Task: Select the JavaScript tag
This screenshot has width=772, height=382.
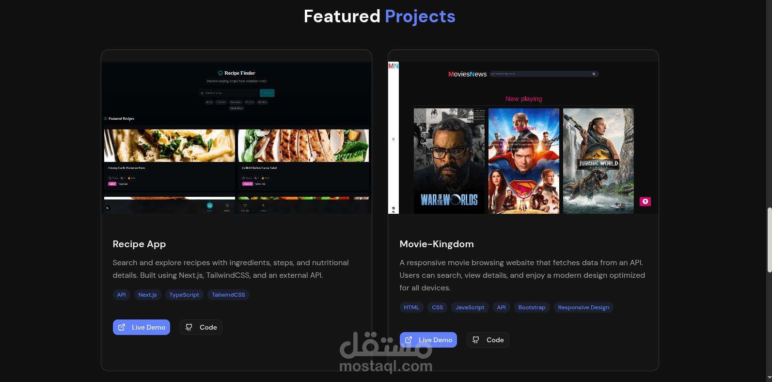Action: click(x=470, y=307)
